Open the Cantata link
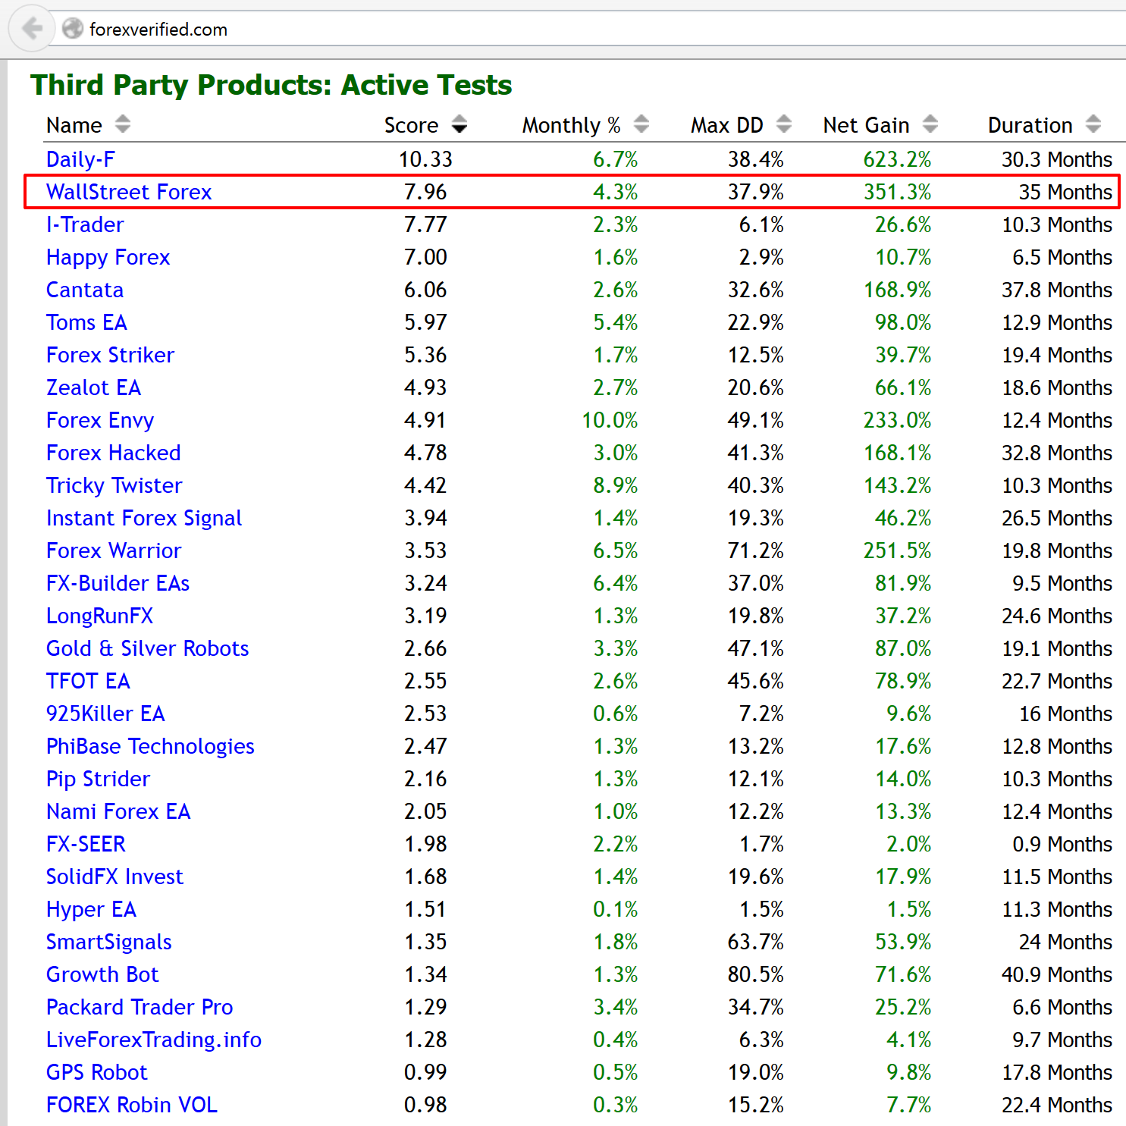 tap(85, 290)
